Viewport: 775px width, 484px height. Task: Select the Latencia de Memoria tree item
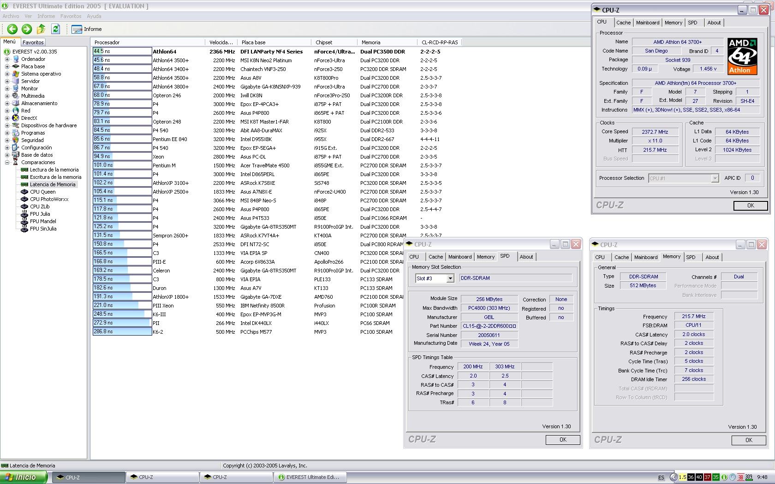coord(53,184)
